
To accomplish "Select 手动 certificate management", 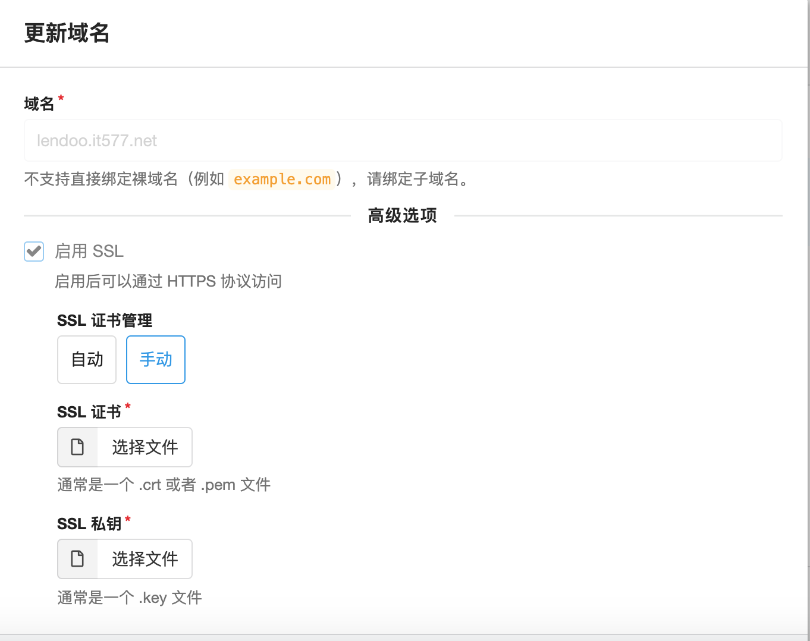I will pos(156,360).
